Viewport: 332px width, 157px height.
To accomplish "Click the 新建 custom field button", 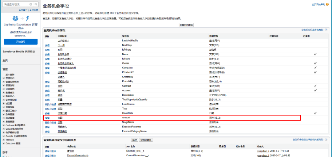I will pos(135,140).
